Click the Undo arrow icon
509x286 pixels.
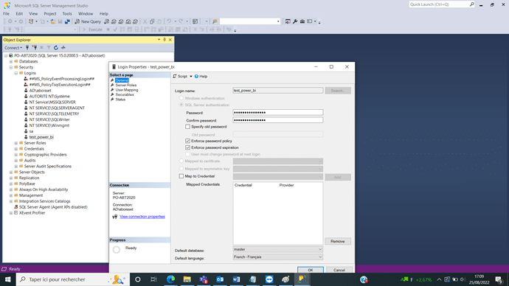pyautogui.click(x=169, y=21)
